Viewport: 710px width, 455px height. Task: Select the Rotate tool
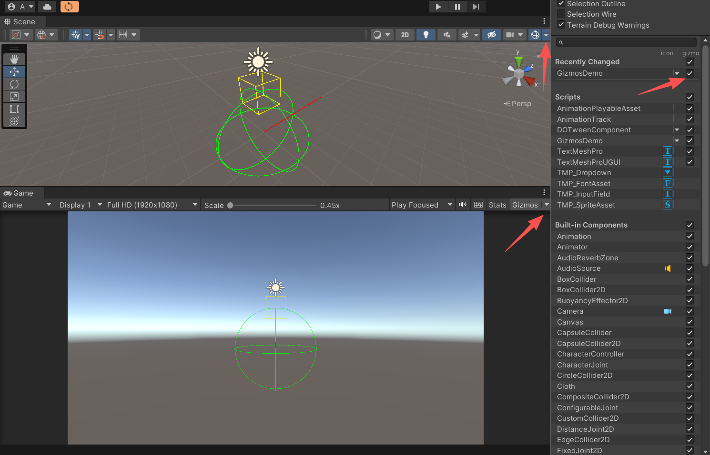14,84
